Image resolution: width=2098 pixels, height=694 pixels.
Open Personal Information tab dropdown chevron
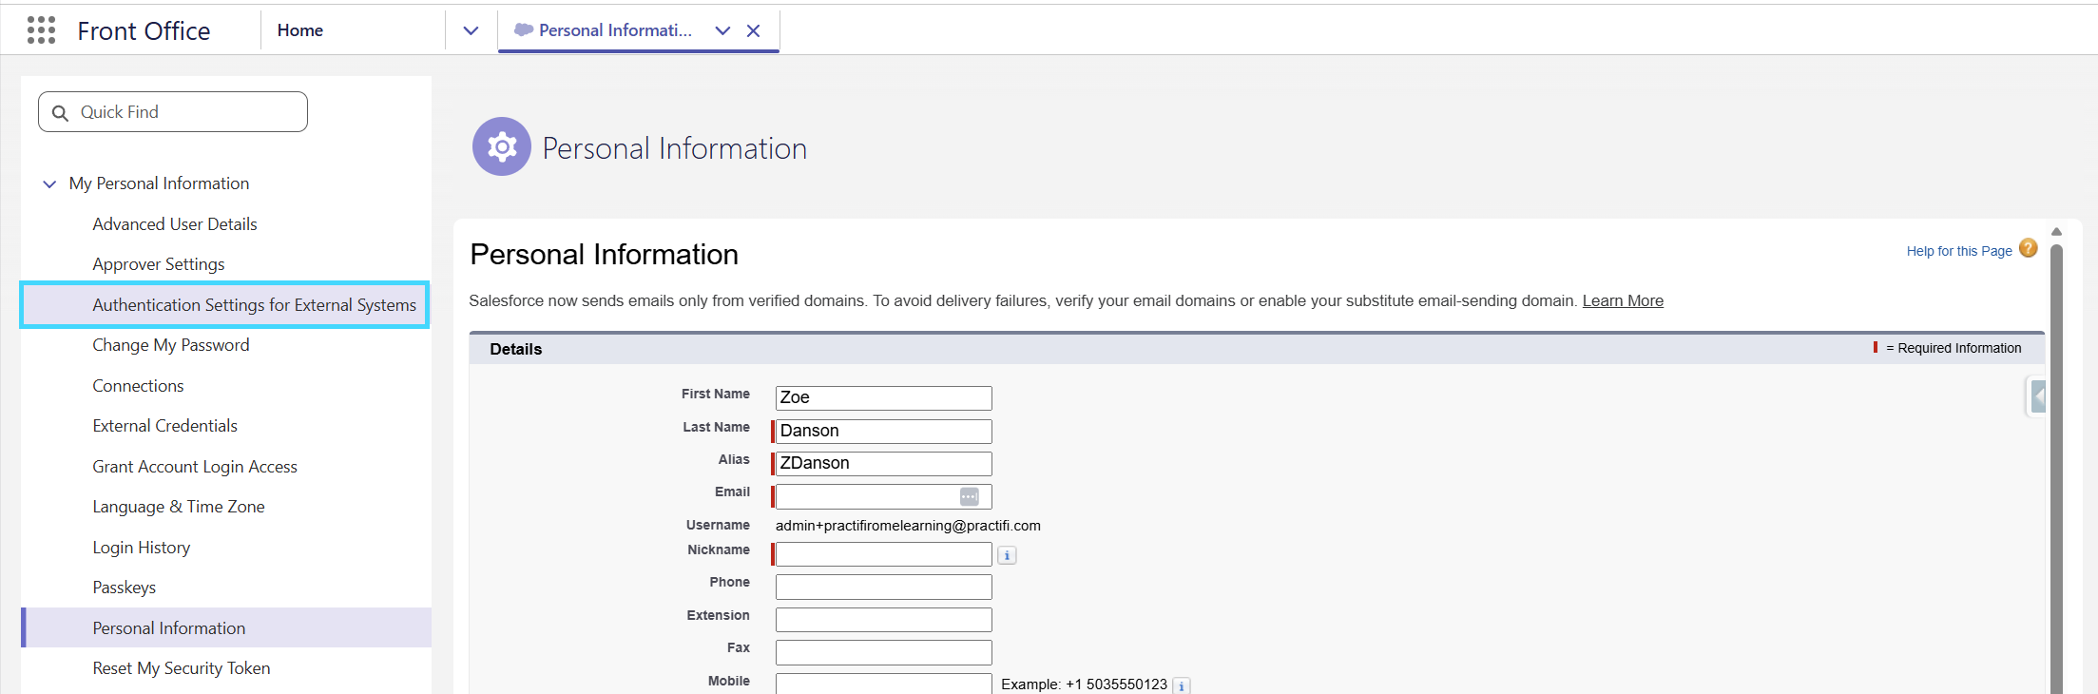(722, 30)
